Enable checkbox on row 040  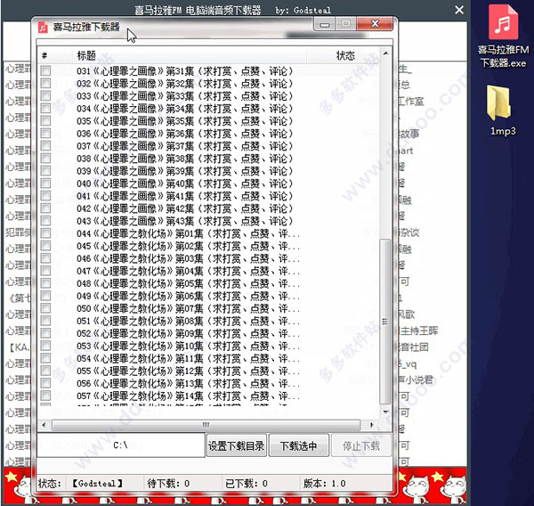click(x=45, y=184)
